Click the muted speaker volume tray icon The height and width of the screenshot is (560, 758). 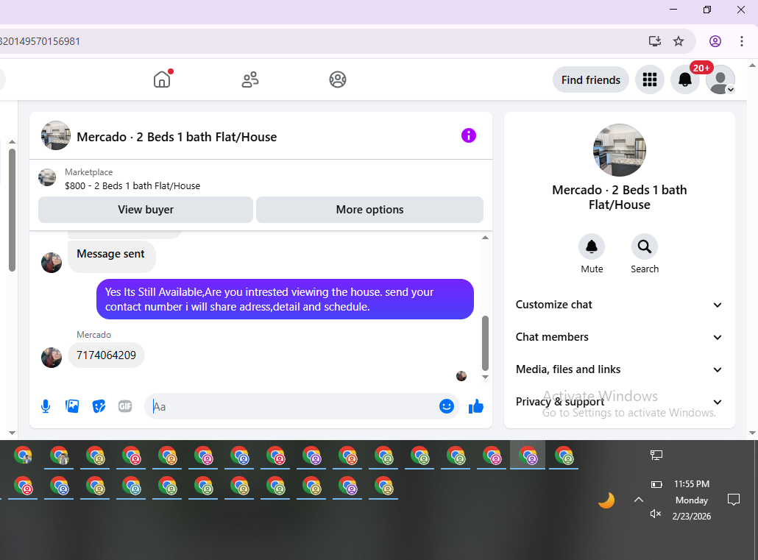click(x=656, y=514)
